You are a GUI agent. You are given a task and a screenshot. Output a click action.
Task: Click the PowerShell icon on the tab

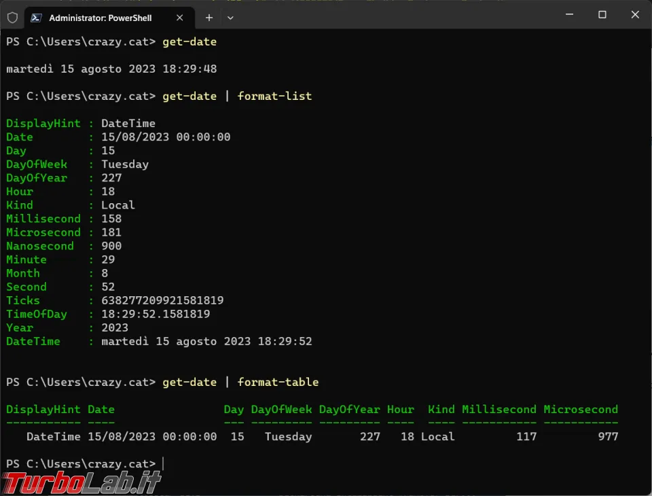[x=36, y=18]
